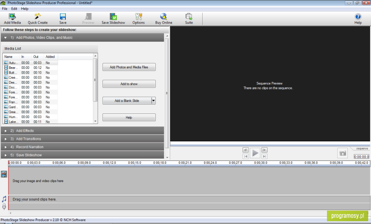
Task: Click the preview seek bar under video
Action: click(270, 145)
